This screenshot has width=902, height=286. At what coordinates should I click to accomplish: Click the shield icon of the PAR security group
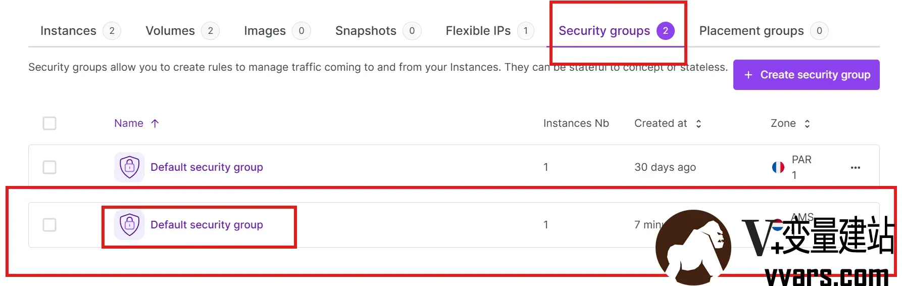pyautogui.click(x=129, y=167)
